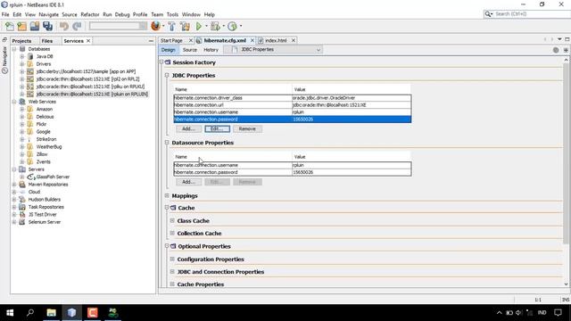Open the Windows notification center
Screen dimensions: 571x321
click(558, 313)
